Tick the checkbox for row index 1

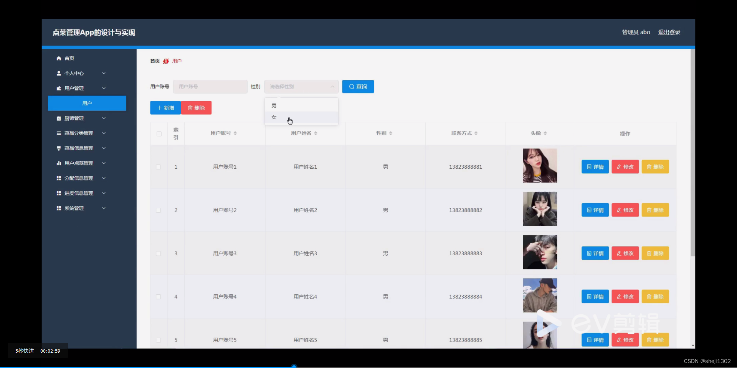pos(158,167)
